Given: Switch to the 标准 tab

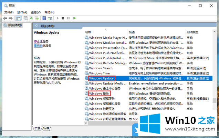Looking at the screenshot, I should coord(46,128).
